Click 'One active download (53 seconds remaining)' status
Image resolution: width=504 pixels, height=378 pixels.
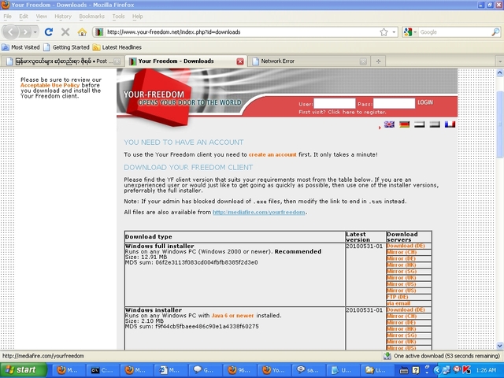pyautogui.click(x=447, y=356)
